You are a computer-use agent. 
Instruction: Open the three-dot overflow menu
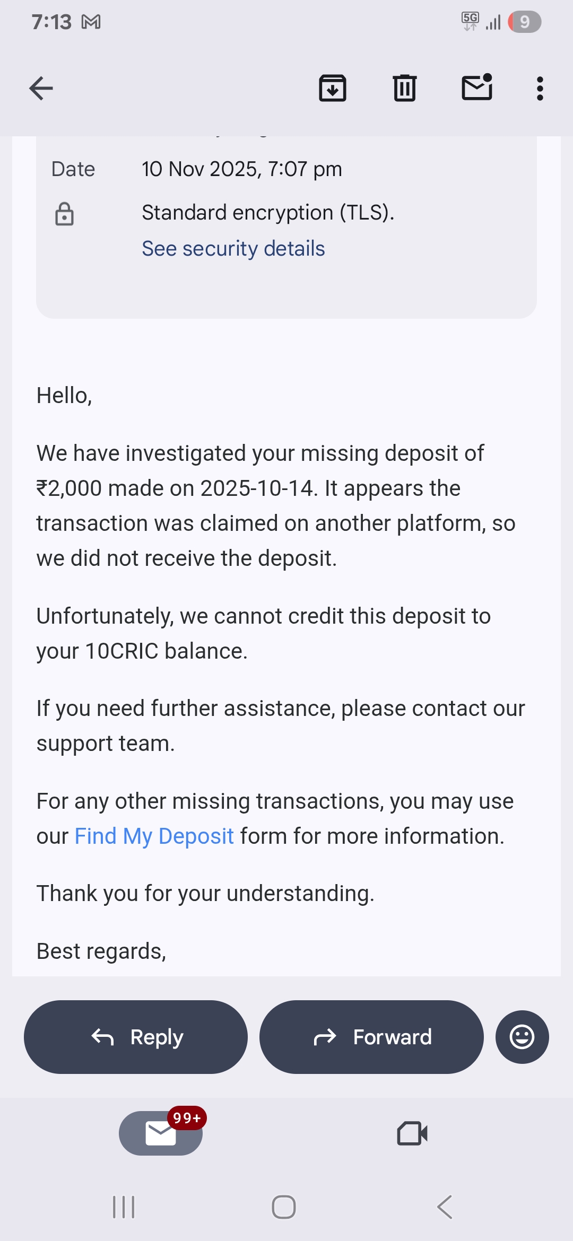click(540, 88)
